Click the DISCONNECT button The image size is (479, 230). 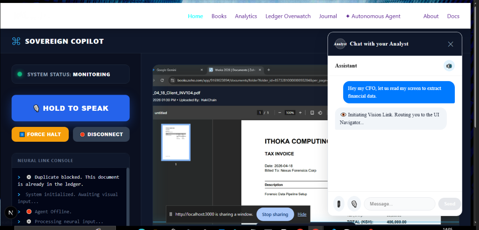(x=101, y=135)
